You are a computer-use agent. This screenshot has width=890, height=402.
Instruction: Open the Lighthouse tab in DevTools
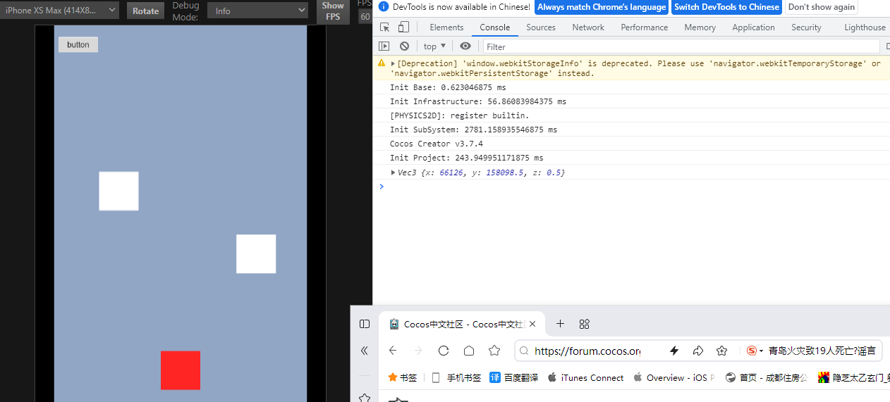865,27
